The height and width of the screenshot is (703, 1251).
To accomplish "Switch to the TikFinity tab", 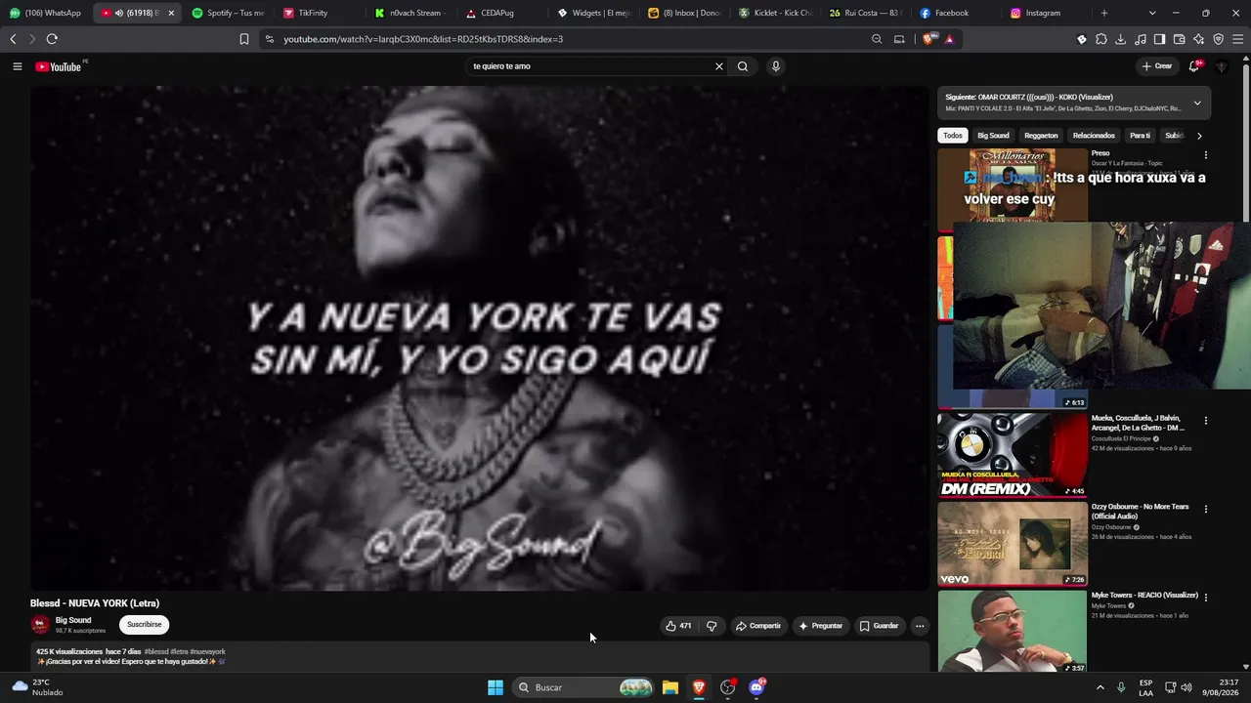I will (320, 13).
